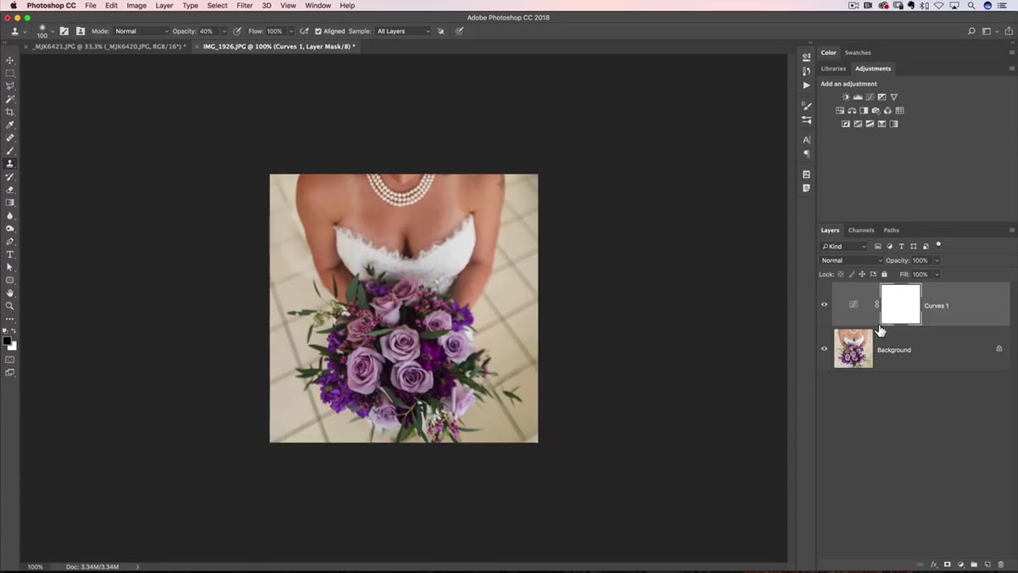
Task: Select the Horizontal Type tool
Action: coord(10,254)
